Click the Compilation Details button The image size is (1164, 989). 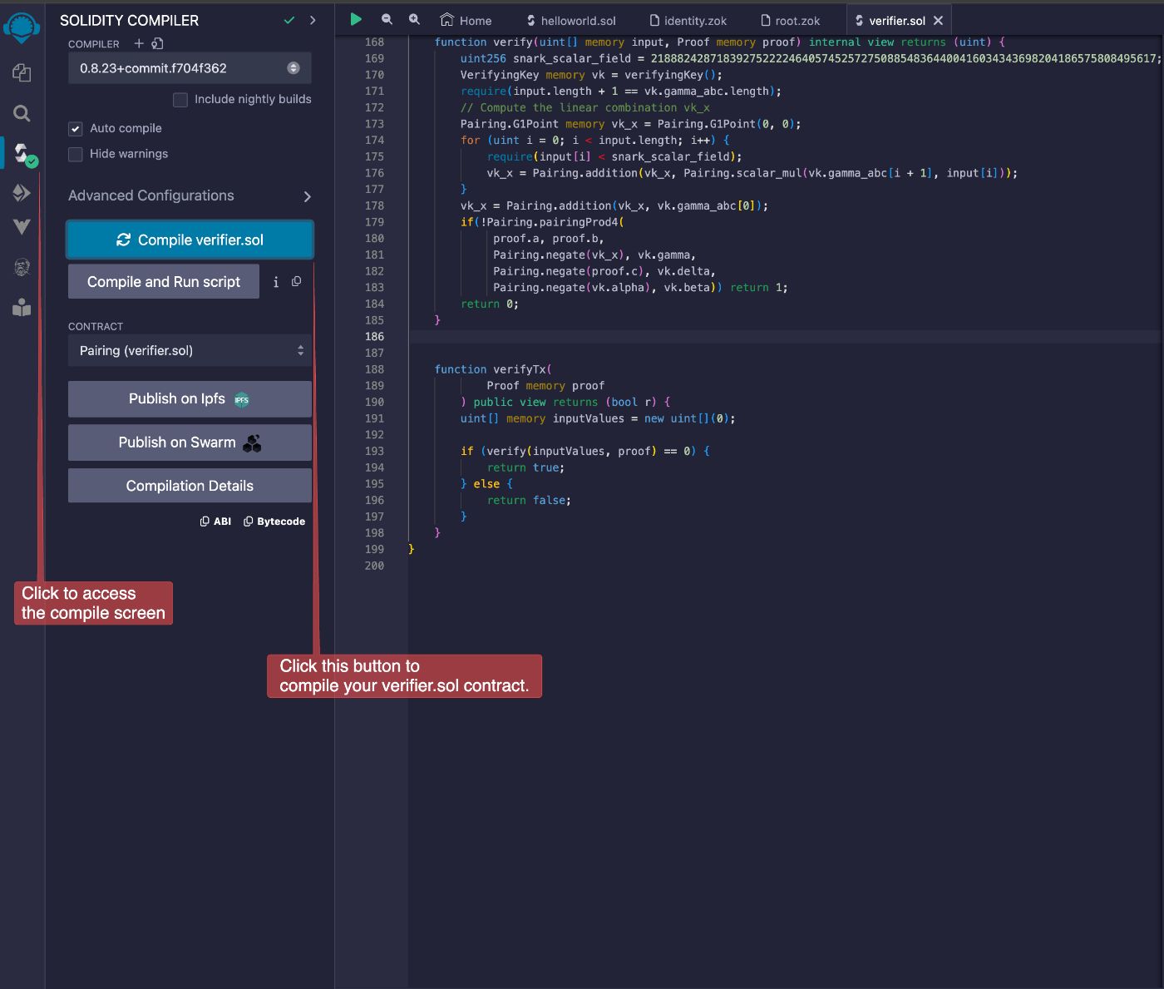(x=190, y=486)
